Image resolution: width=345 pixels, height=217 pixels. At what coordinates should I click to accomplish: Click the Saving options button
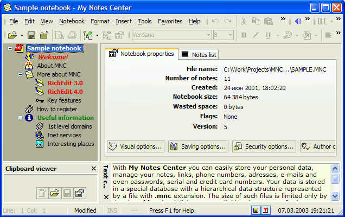click(x=198, y=146)
